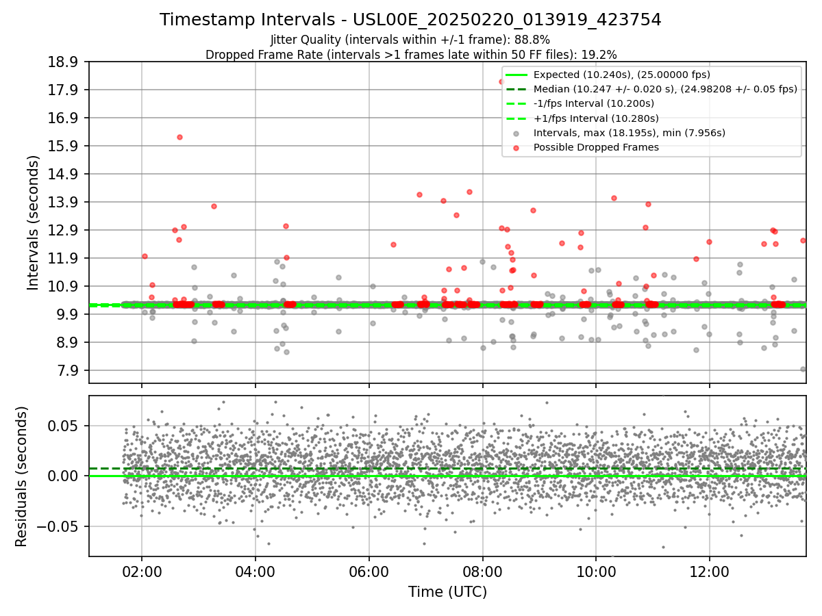Click legend entry 'Possible Dropped Frames'
822x616 pixels.
(x=596, y=147)
